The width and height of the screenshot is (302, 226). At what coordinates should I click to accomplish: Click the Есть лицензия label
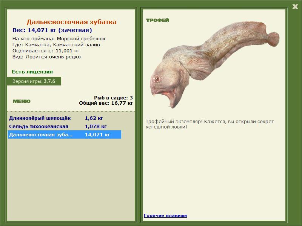[x=32, y=72]
